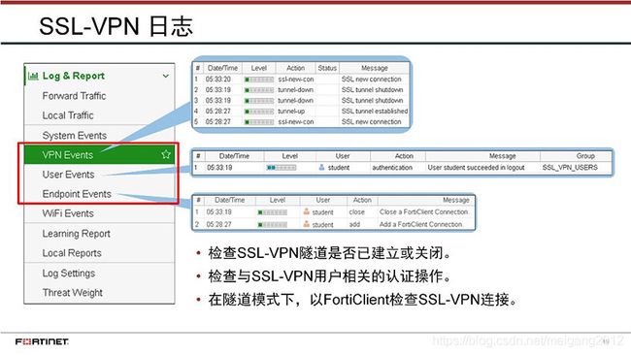The width and height of the screenshot is (631, 355).
Task: Open User Events page
Action: click(x=68, y=175)
